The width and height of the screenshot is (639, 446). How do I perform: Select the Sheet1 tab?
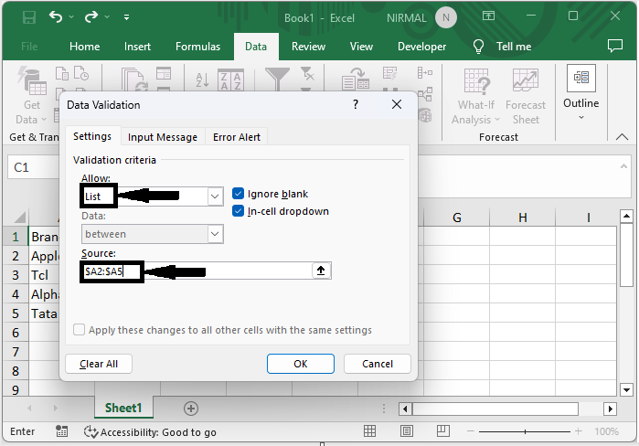point(123,408)
